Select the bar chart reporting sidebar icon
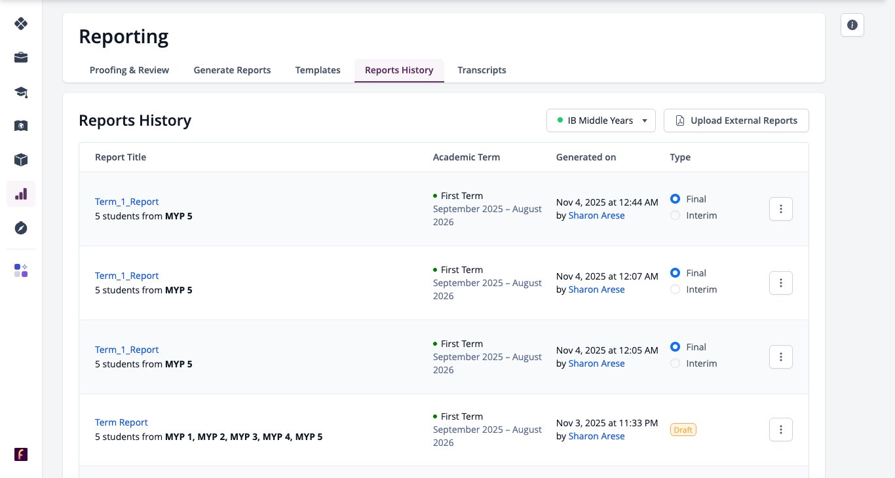 point(21,194)
